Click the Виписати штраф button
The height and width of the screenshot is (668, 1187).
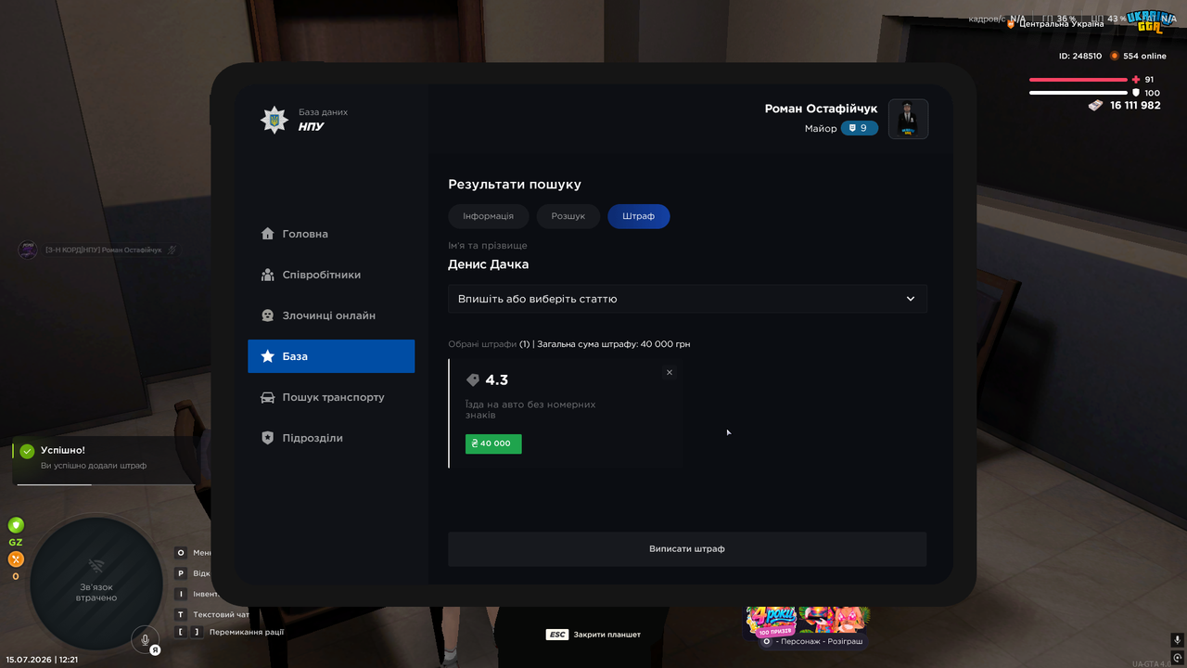tap(687, 549)
